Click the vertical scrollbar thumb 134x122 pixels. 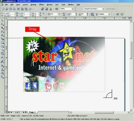tap(131, 50)
